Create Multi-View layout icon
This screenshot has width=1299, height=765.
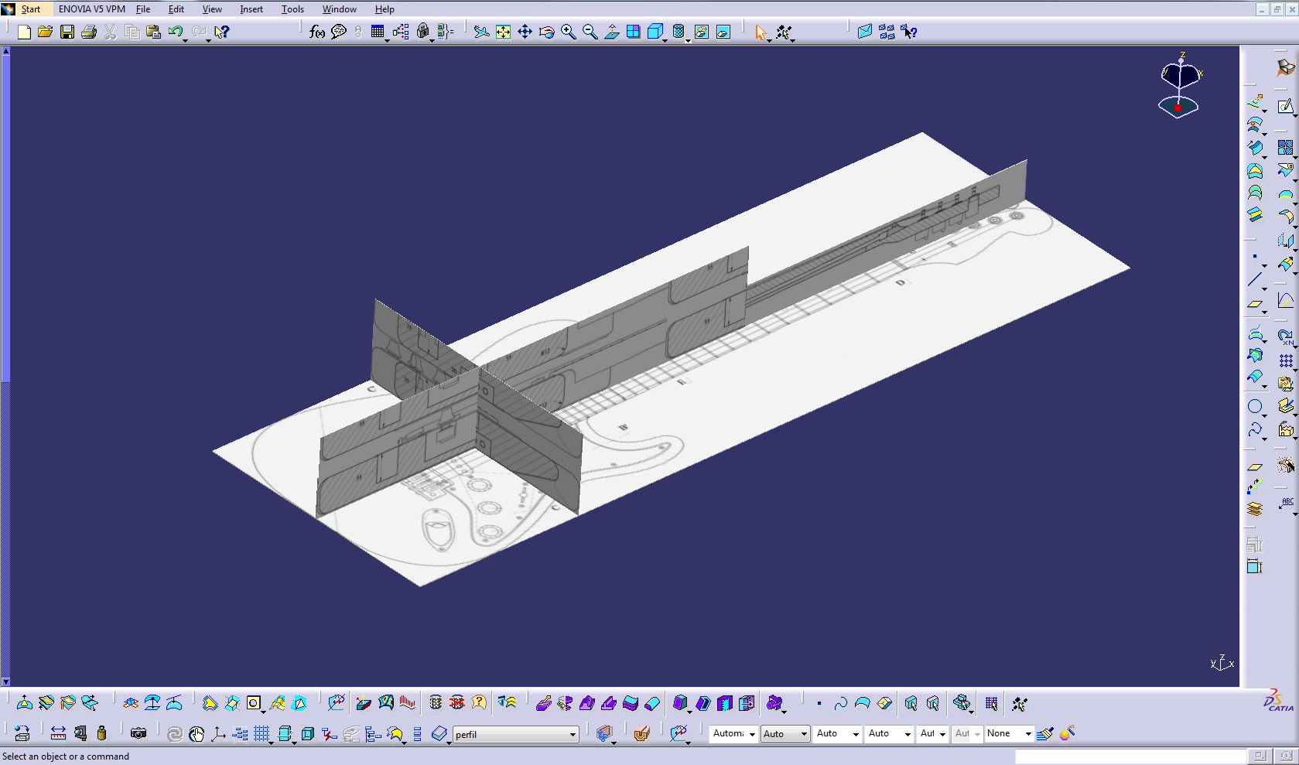[x=634, y=32]
